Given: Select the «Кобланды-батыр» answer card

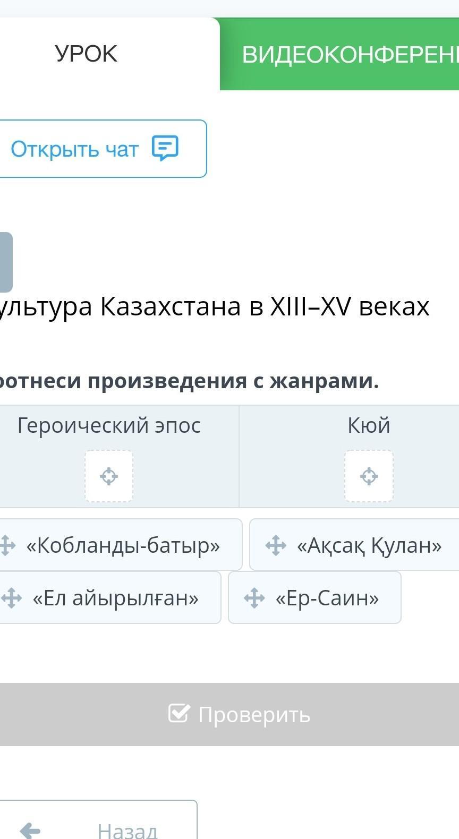Looking at the screenshot, I should tap(121, 545).
